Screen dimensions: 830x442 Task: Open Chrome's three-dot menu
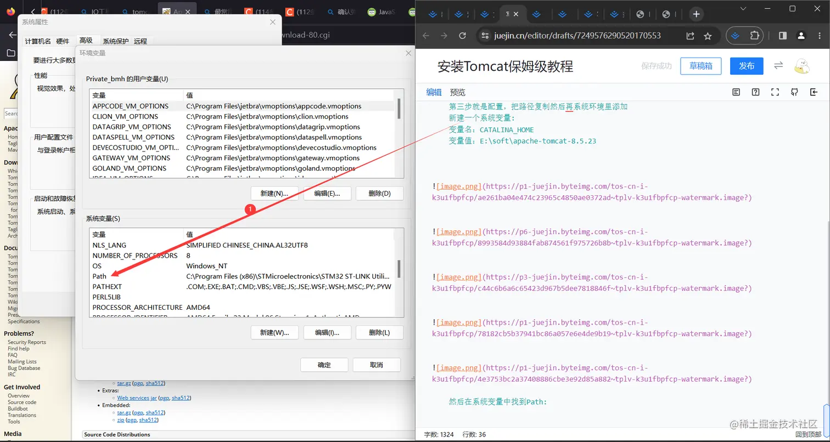pos(818,36)
